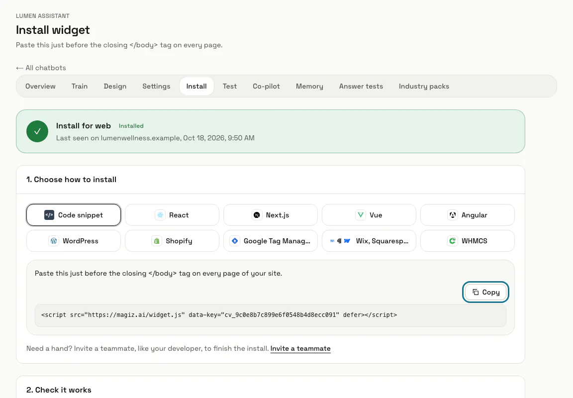Click the WordPress logo icon
573x398 pixels.
(54, 241)
